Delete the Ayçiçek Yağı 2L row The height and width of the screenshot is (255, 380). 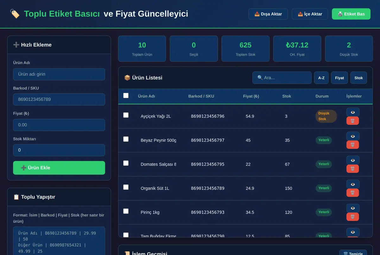(x=353, y=121)
